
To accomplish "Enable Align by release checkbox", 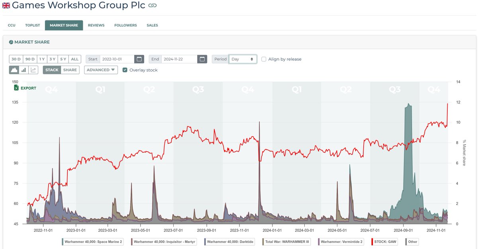I will coord(264,59).
